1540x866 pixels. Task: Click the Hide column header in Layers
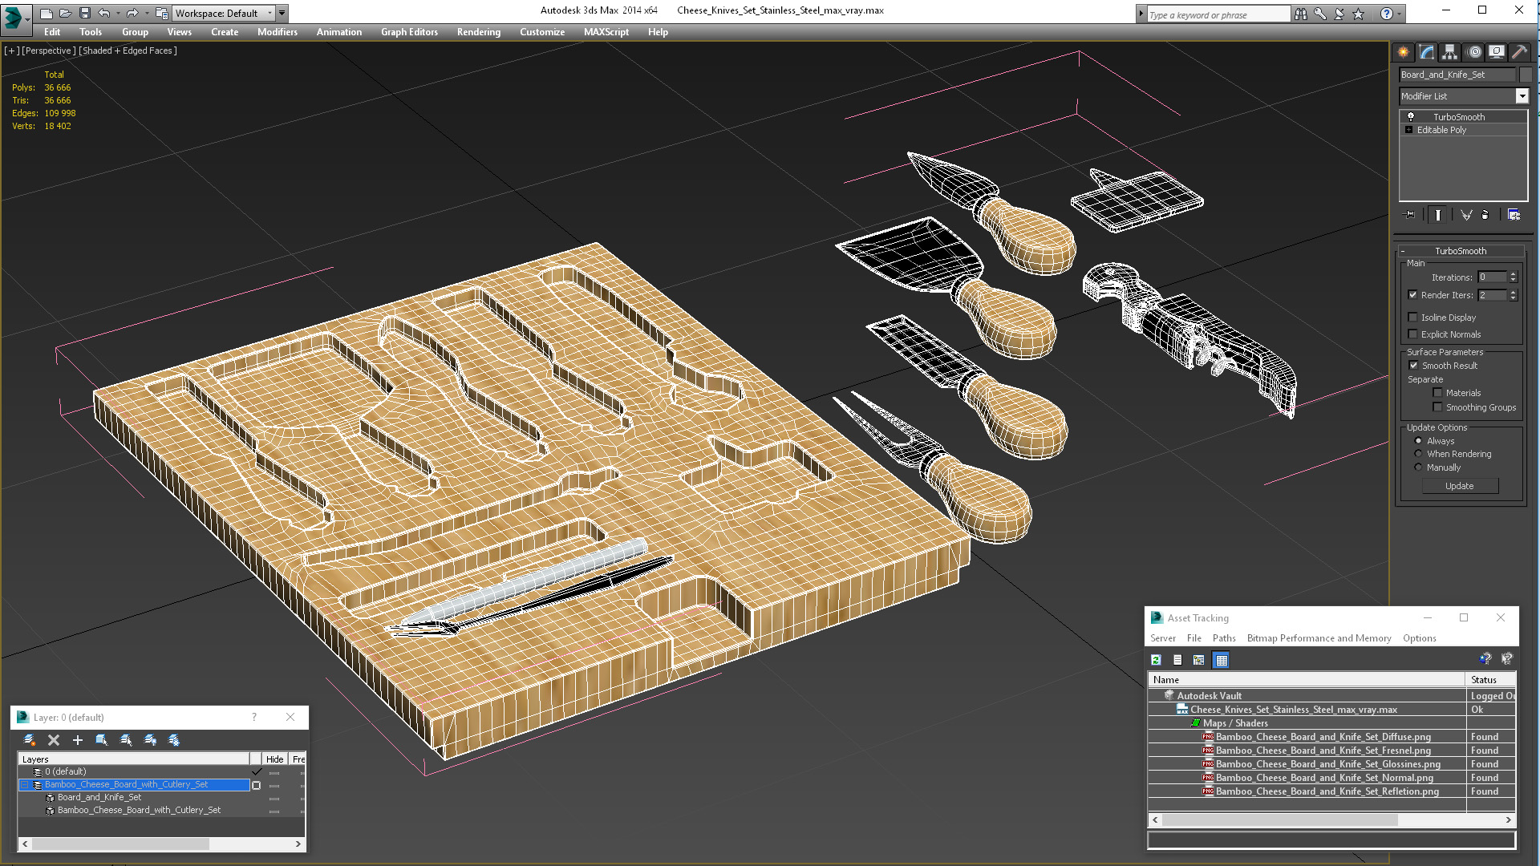274,759
